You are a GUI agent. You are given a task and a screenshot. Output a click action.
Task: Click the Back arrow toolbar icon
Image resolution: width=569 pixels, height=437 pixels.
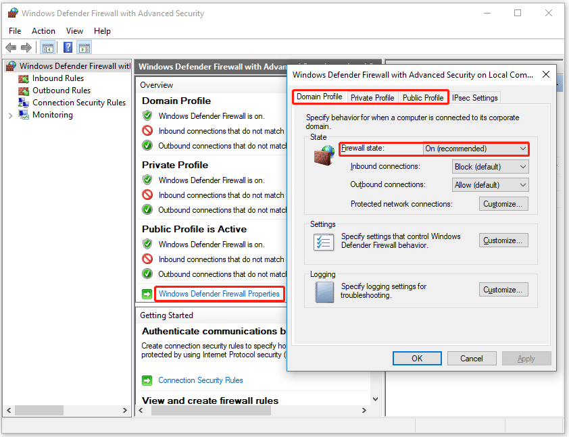tap(11, 47)
